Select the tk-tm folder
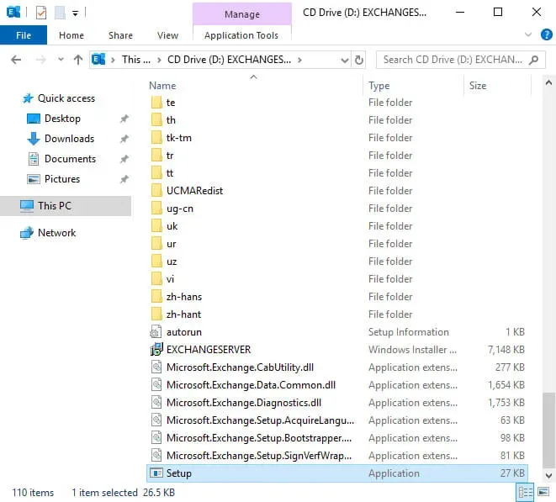556x502 pixels. click(178, 138)
